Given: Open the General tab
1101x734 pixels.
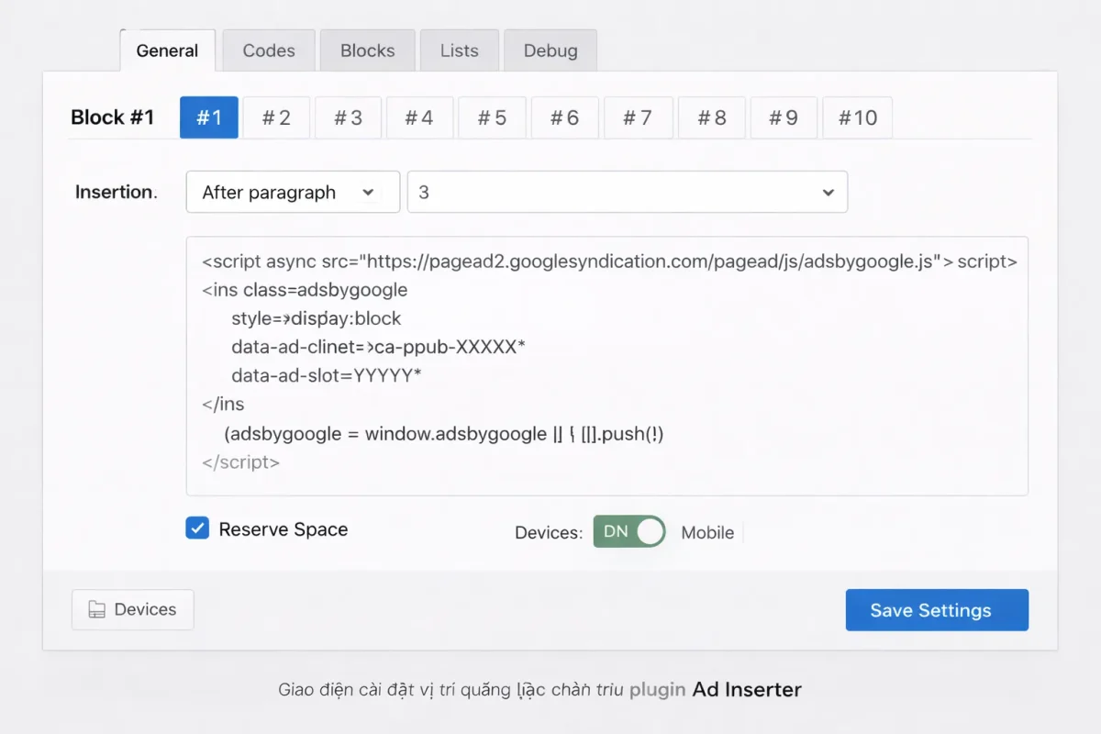Looking at the screenshot, I should pos(167,50).
